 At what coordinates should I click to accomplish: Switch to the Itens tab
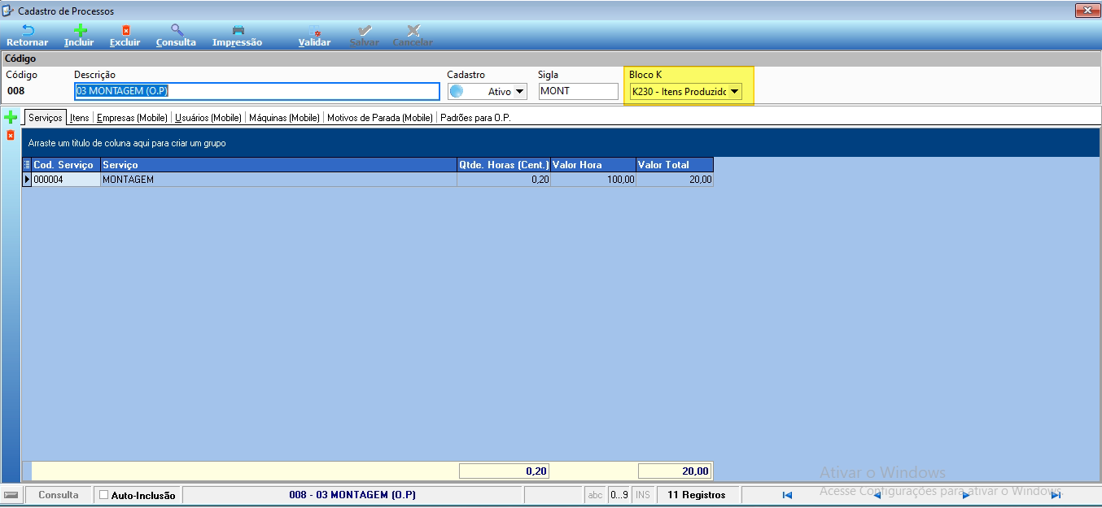[x=79, y=117]
